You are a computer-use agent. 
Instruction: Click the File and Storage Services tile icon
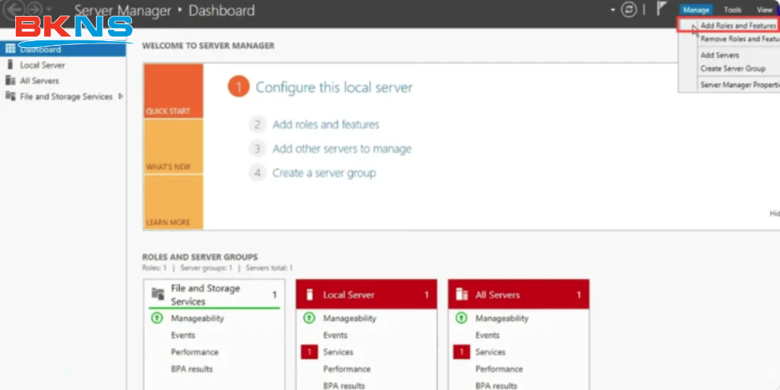tap(158, 294)
